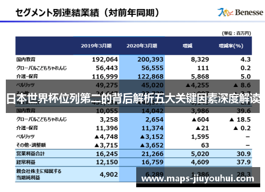Click the change value 5,020
This screenshot has height=192, width=265.
200,154
